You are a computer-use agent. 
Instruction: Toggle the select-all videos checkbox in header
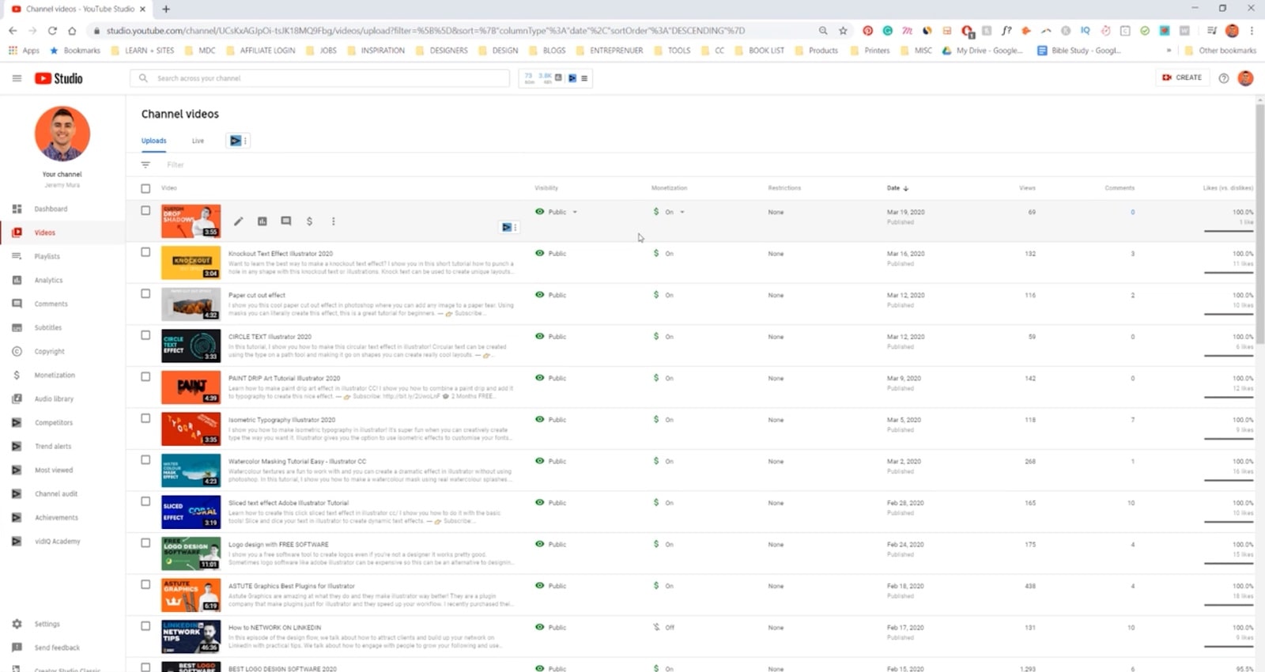coord(145,188)
